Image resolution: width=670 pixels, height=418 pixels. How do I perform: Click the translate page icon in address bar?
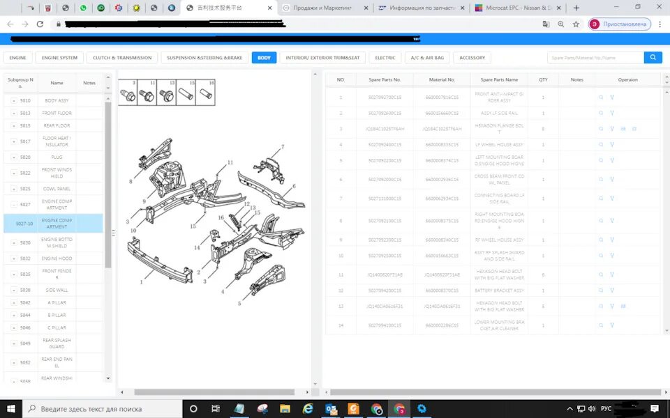(x=546, y=24)
